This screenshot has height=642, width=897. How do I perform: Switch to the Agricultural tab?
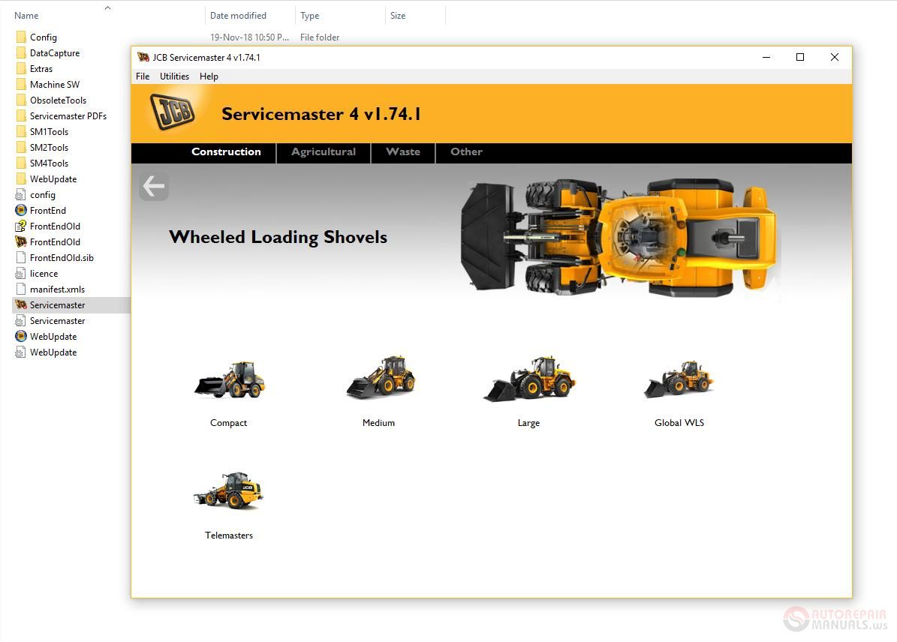pos(324,152)
